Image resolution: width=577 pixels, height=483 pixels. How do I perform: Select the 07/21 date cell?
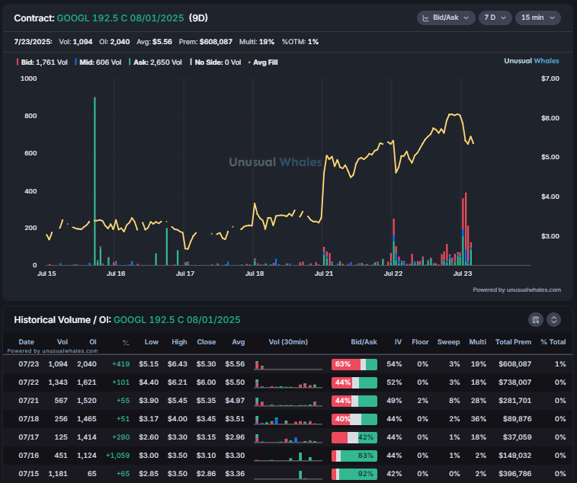tap(29, 400)
